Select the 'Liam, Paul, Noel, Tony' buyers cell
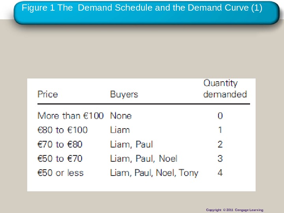 (154, 173)
